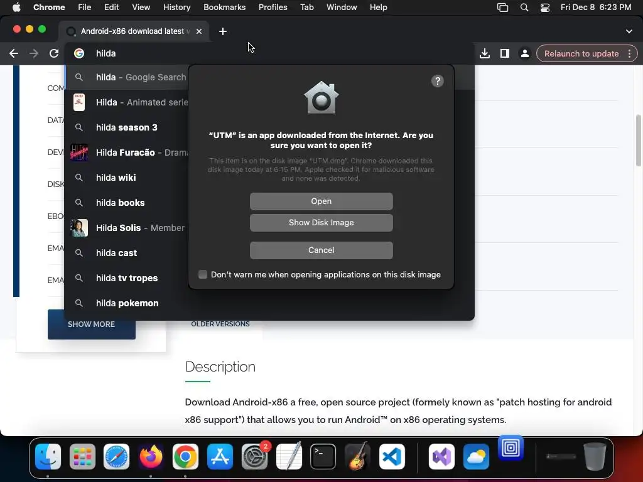This screenshot has height=482, width=643.
Task: Open Chrome profile icon
Action: [524, 53]
